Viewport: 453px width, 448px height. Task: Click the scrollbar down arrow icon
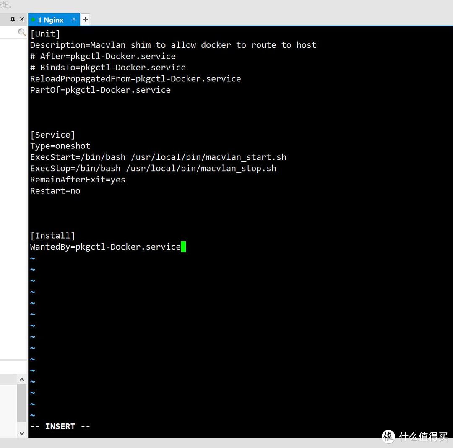pos(21,433)
